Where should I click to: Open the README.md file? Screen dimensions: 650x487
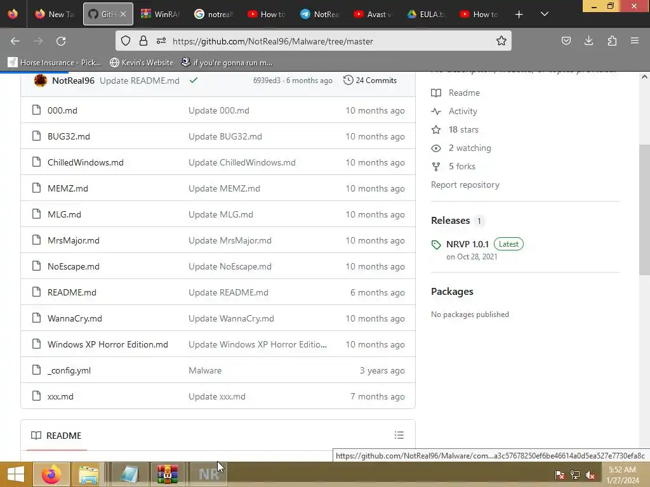pyautogui.click(x=72, y=292)
